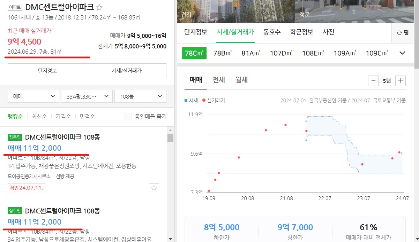Image resolution: width=419 pixels, height=242 pixels.
Task: Click 모아공인중개사사무소 agency name
Action: pyautogui.click(x=29, y=176)
